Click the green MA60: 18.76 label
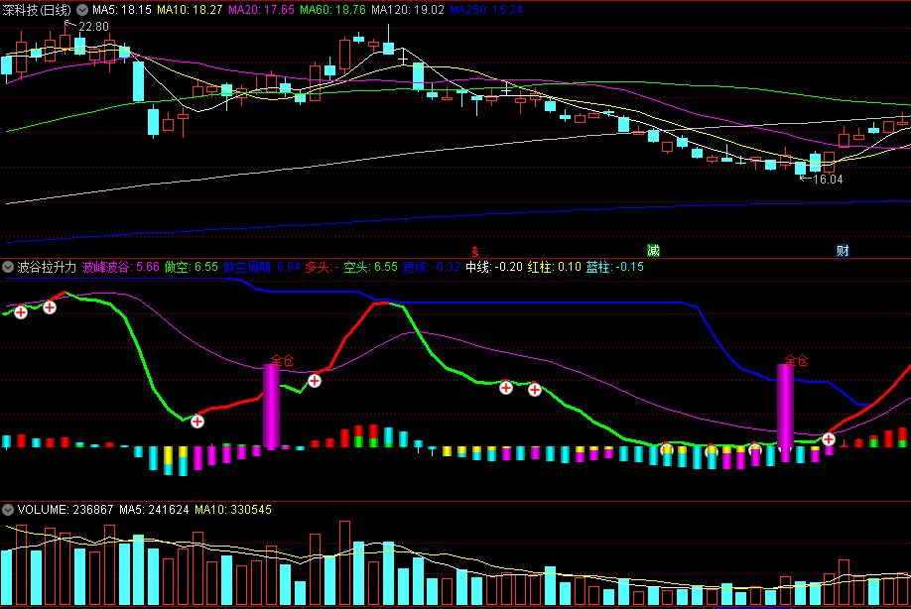 (332, 10)
